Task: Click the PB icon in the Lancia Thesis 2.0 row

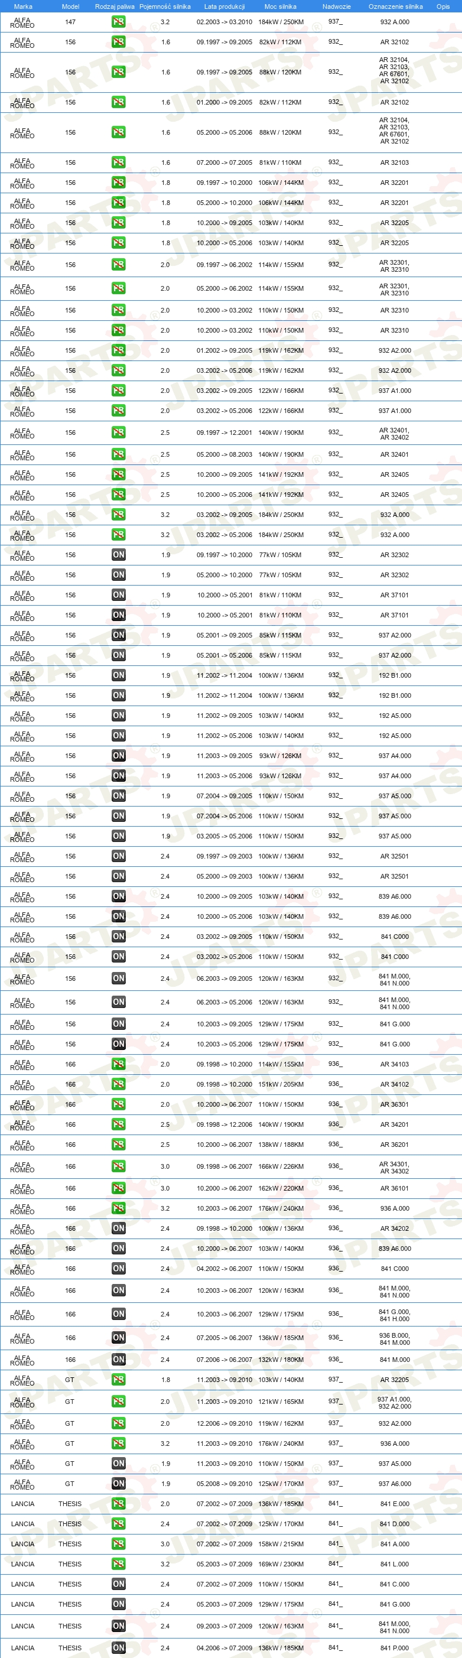Action: coord(118,1504)
